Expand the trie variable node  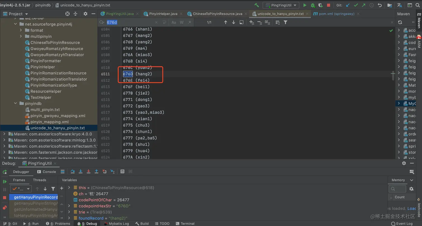coord(69,212)
